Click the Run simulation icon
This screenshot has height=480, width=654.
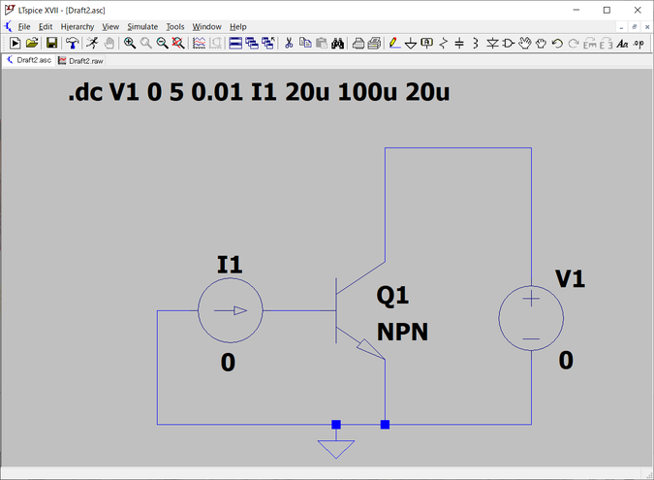(15, 44)
